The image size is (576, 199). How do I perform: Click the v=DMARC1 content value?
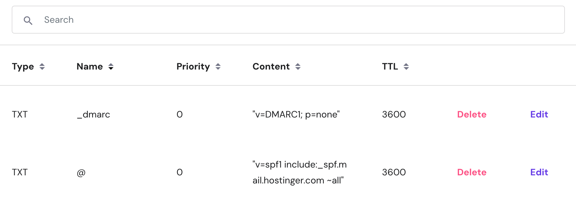tap(296, 114)
